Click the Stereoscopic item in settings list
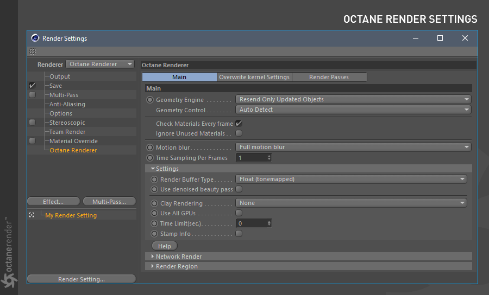 coord(67,123)
